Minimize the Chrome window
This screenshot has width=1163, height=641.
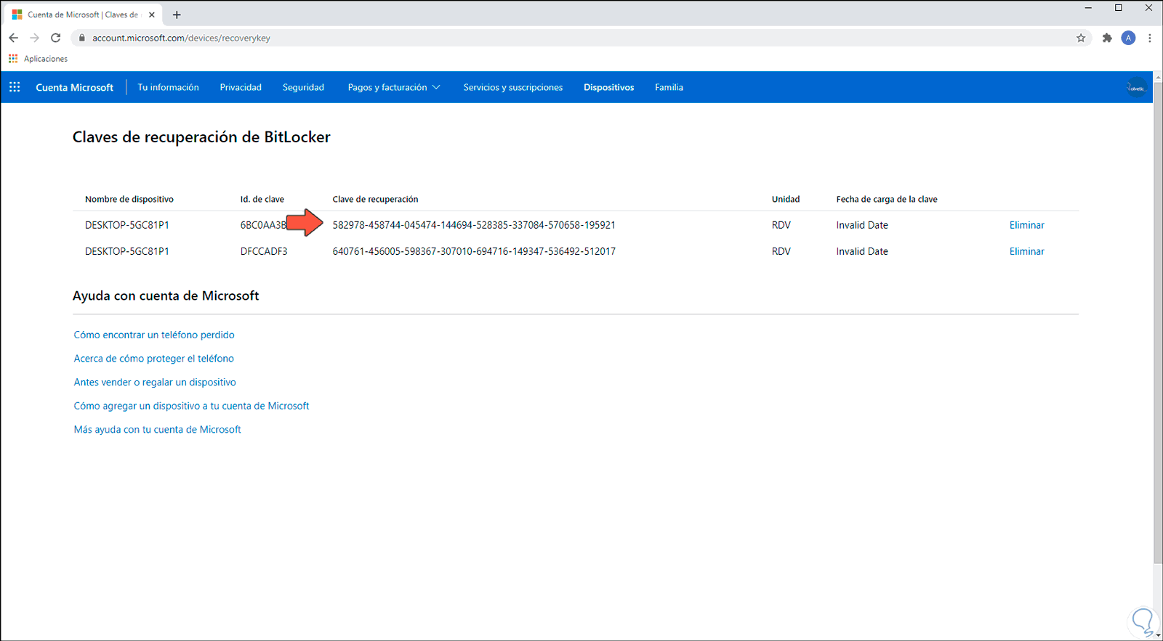[1088, 8]
